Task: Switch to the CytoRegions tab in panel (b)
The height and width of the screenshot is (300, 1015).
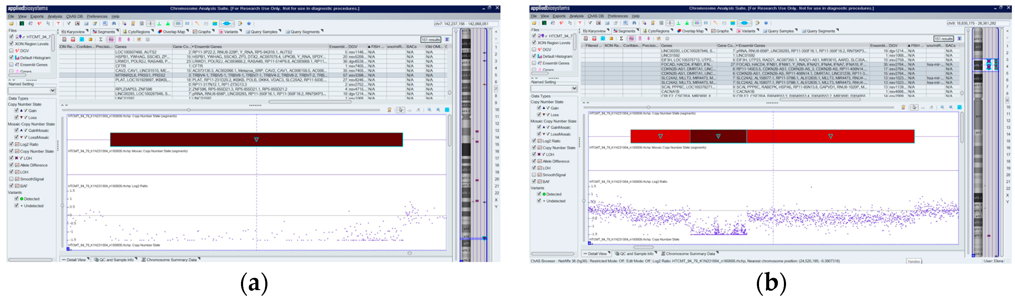Action: coord(658,31)
